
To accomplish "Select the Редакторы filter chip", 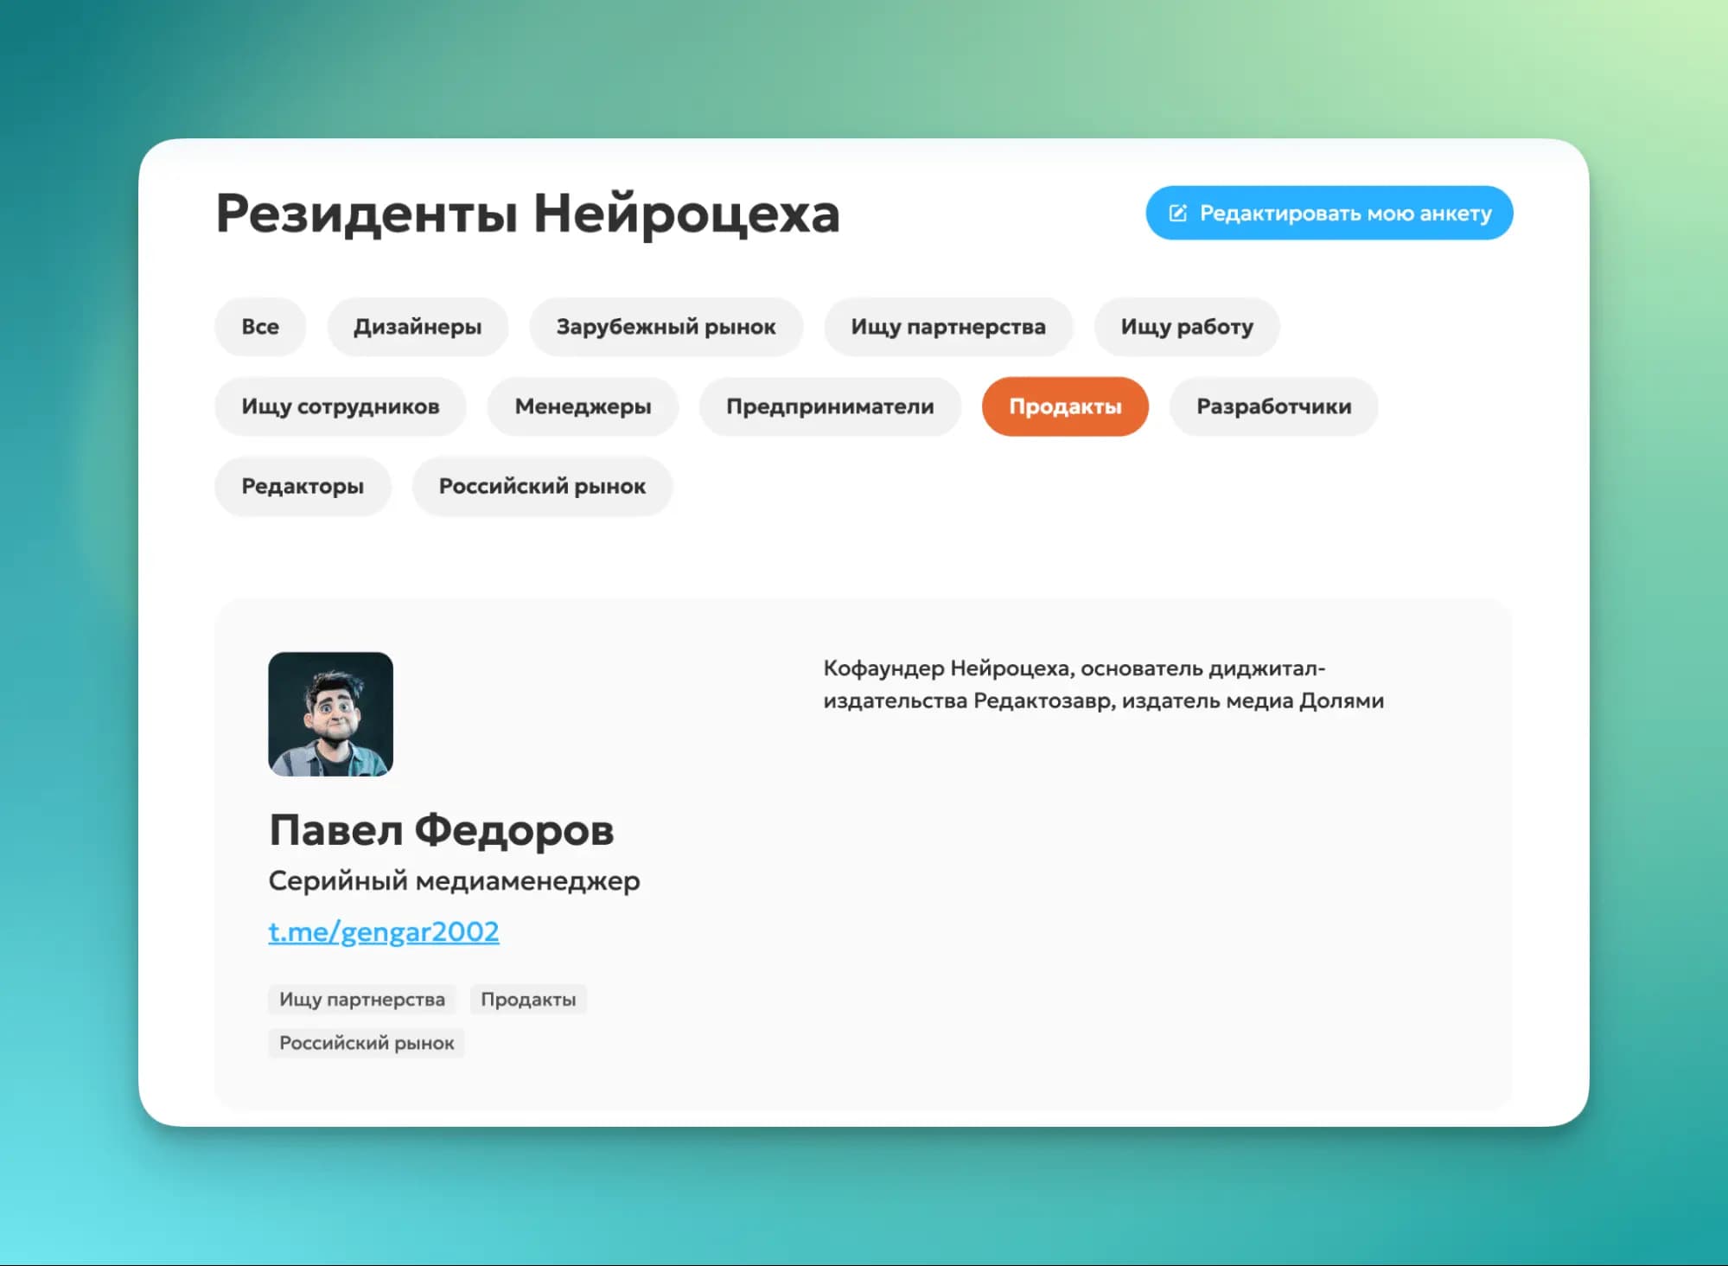I will pyautogui.click(x=303, y=486).
